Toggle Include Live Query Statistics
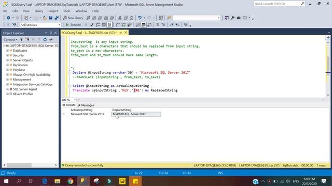332x186 pixels. point(123,25)
